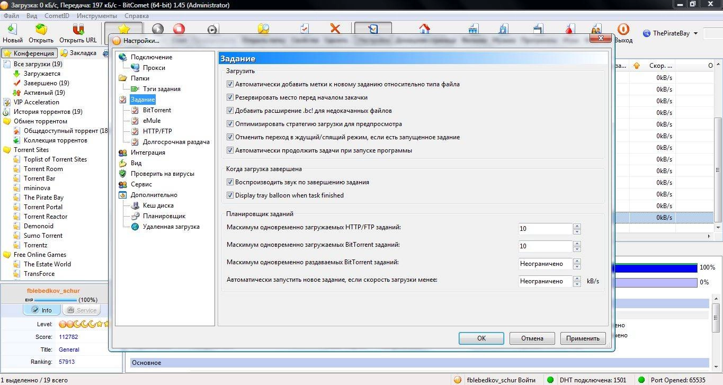Viewport: 723px width, 385px height.
Task: Click the house homepage toolbar icon
Action: 424,29
